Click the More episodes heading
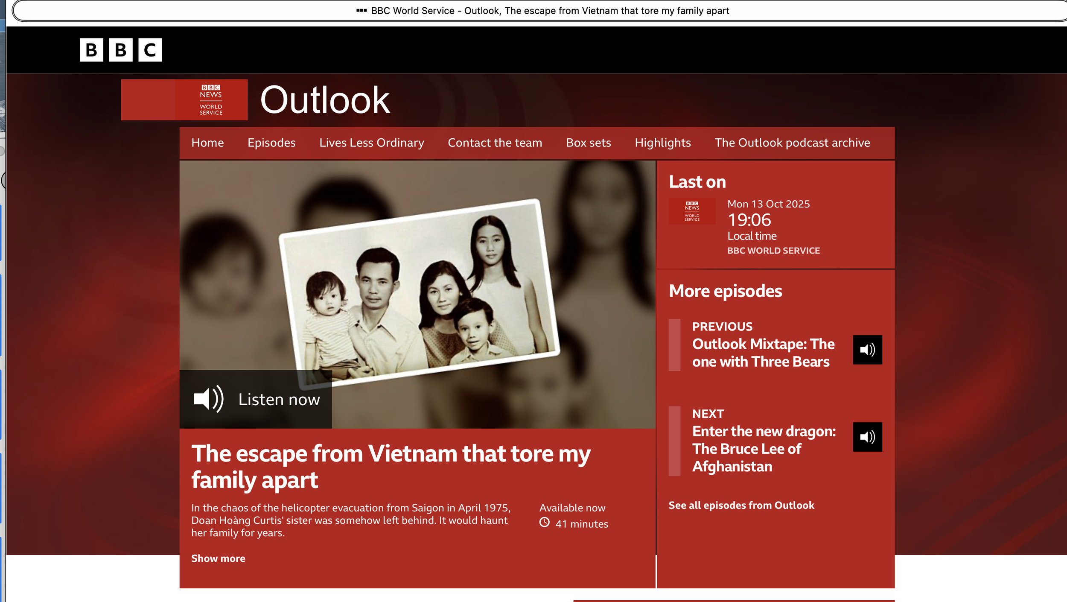This screenshot has width=1067, height=602. pyautogui.click(x=725, y=291)
